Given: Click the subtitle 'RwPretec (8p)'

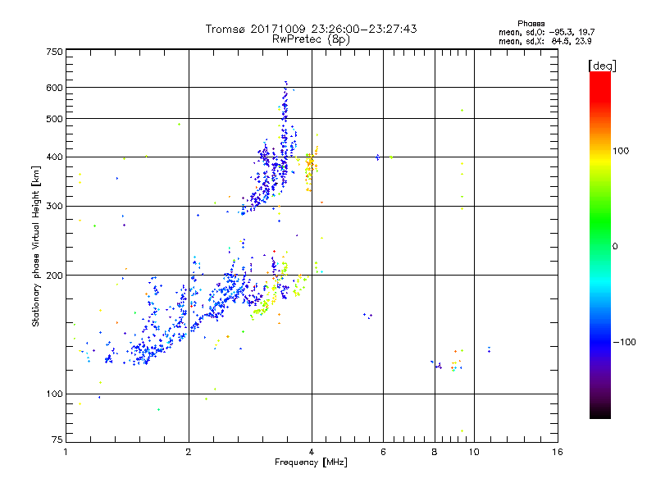Looking at the screenshot, I should (x=311, y=39).
